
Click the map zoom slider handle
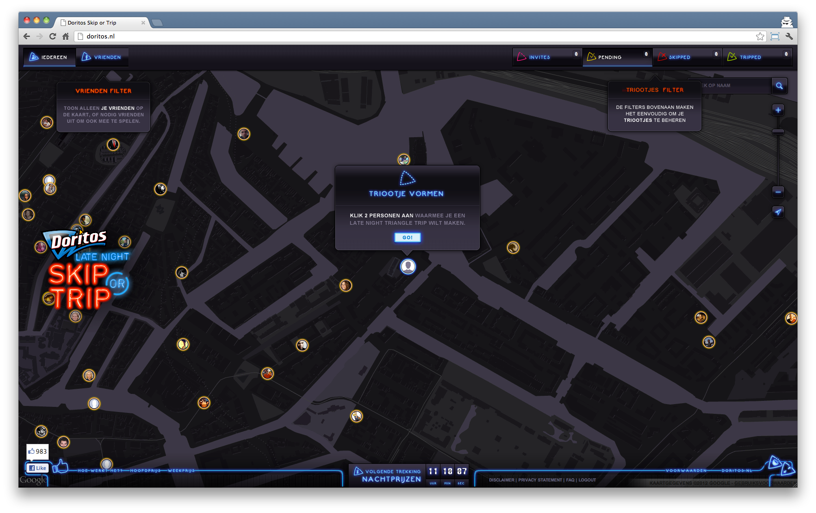point(778,132)
